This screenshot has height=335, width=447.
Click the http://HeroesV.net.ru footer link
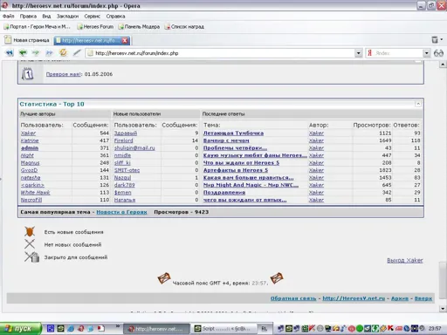[x=354, y=298]
